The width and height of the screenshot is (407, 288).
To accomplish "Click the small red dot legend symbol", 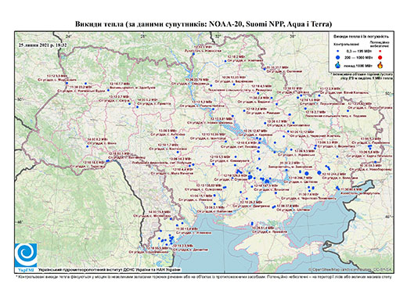I will click(x=380, y=52).
